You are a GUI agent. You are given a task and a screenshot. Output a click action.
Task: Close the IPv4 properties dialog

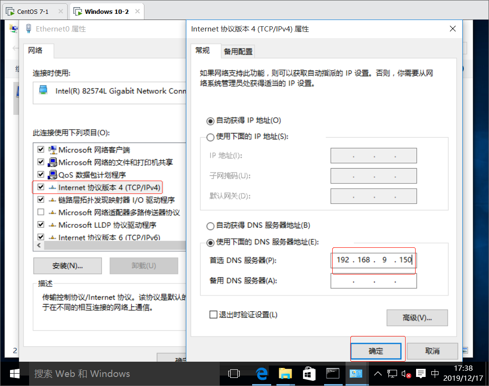pos(452,29)
